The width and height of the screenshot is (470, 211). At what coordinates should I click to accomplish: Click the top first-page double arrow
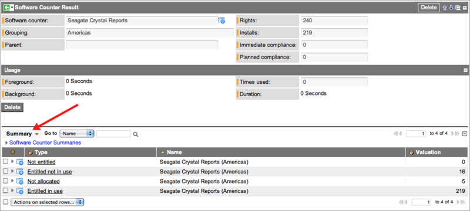396,134
